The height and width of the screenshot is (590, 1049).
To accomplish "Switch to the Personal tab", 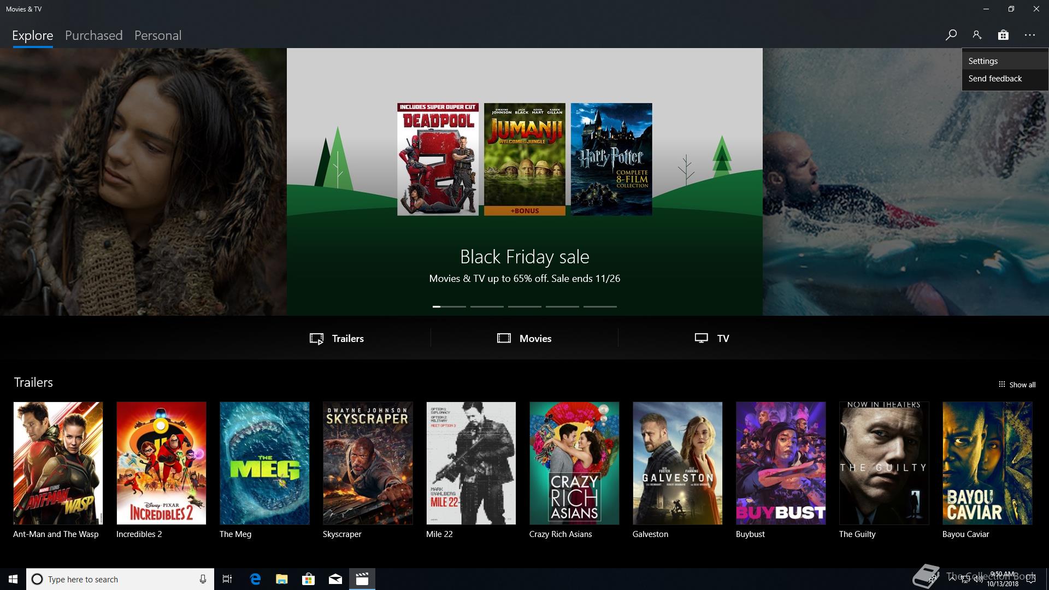I will coord(157,36).
